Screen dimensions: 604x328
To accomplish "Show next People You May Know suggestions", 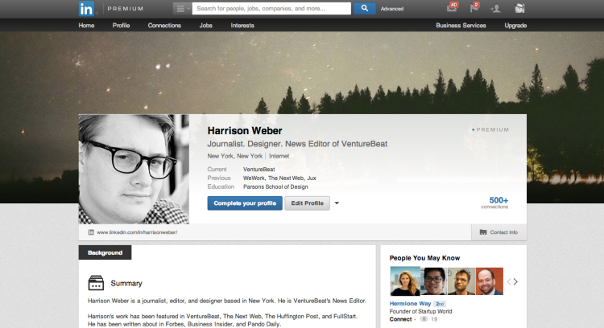I will tap(515, 282).
